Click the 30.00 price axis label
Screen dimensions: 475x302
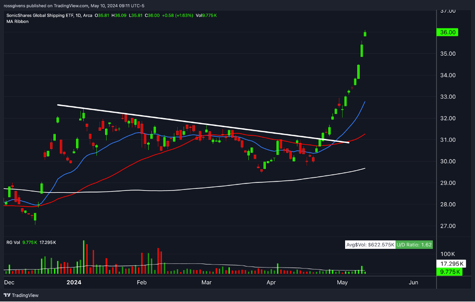point(447,161)
